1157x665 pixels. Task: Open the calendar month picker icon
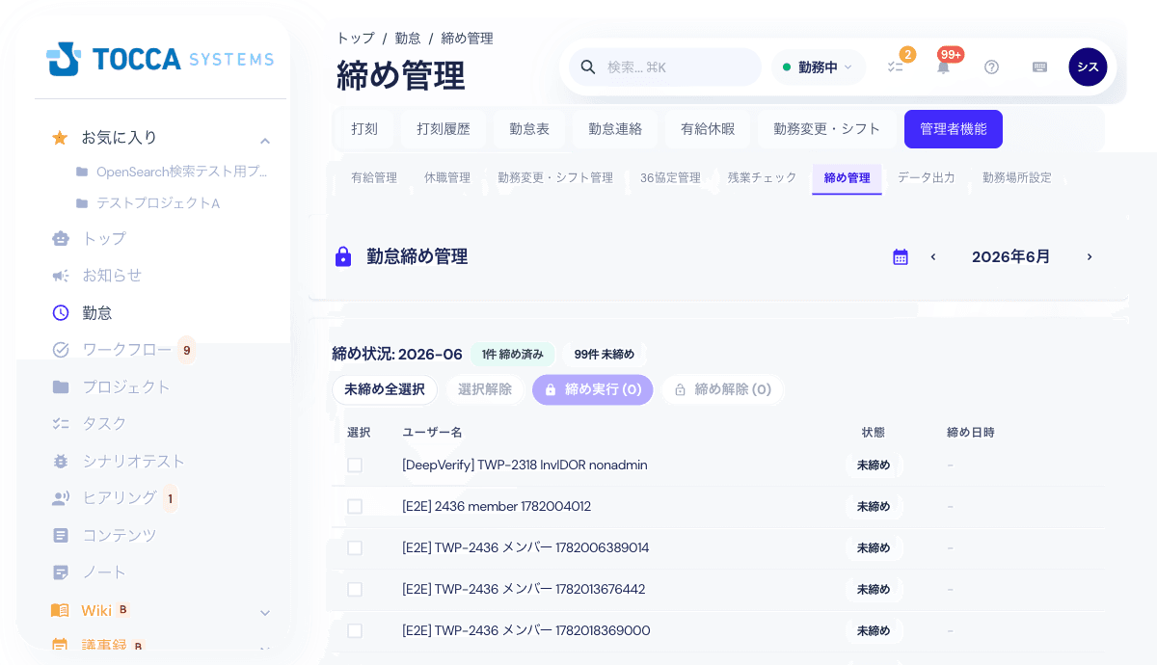click(901, 257)
